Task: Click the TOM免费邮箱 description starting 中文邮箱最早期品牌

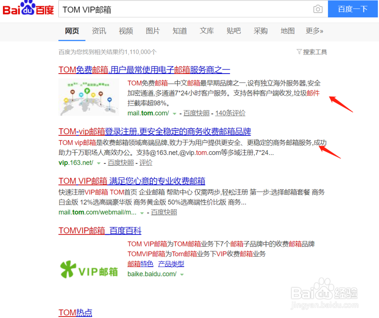Action: click(224, 93)
